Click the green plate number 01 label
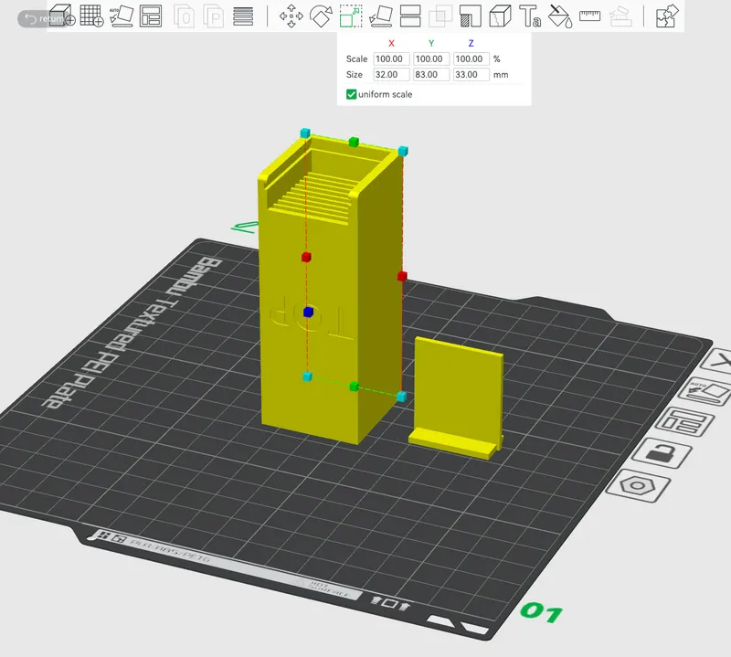 tap(541, 612)
